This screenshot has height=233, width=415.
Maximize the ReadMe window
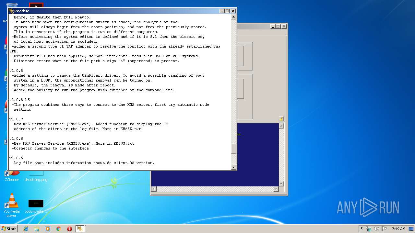[227, 11]
